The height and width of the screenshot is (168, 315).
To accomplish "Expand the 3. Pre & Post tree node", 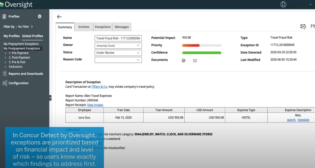I will (5, 62).
